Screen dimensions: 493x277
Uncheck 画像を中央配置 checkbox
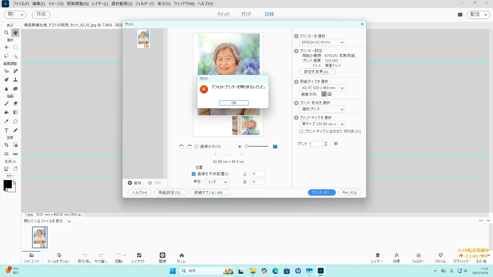194,174
